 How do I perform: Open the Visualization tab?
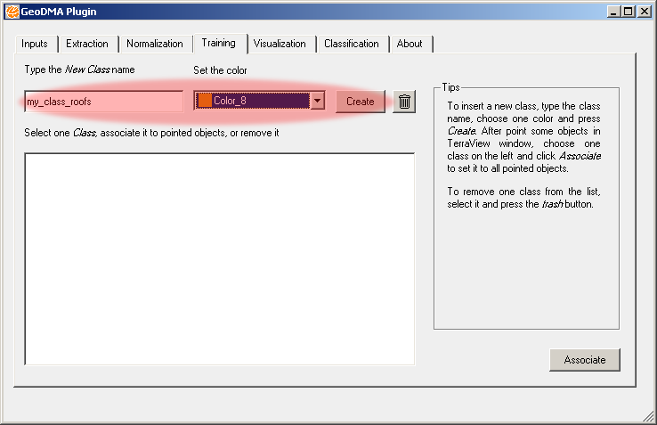click(280, 44)
